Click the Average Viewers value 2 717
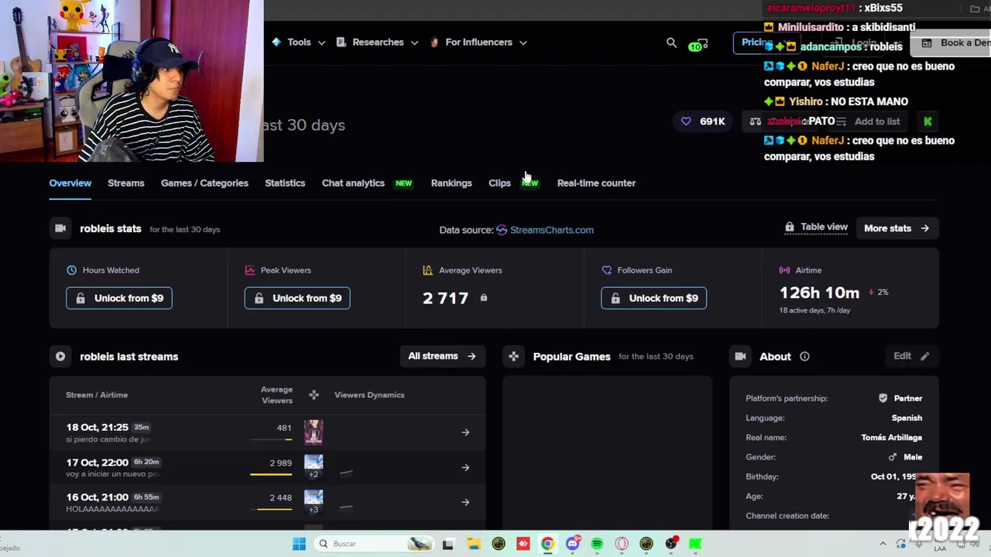991x557 pixels. click(x=446, y=298)
